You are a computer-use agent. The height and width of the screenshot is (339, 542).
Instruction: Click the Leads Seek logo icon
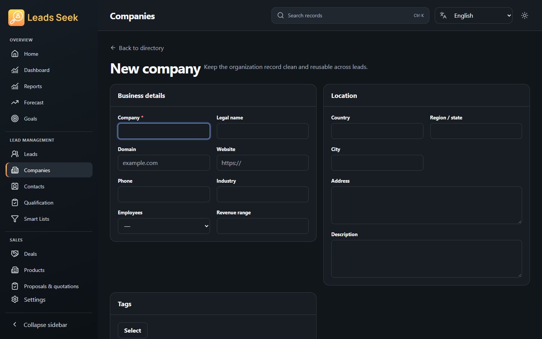(16, 18)
